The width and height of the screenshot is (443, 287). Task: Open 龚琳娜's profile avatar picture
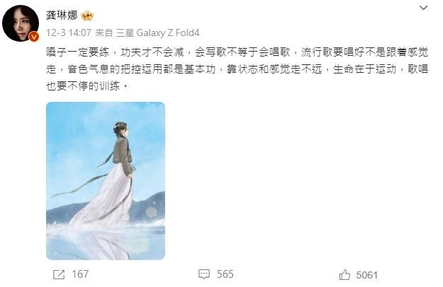pyautogui.click(x=21, y=23)
